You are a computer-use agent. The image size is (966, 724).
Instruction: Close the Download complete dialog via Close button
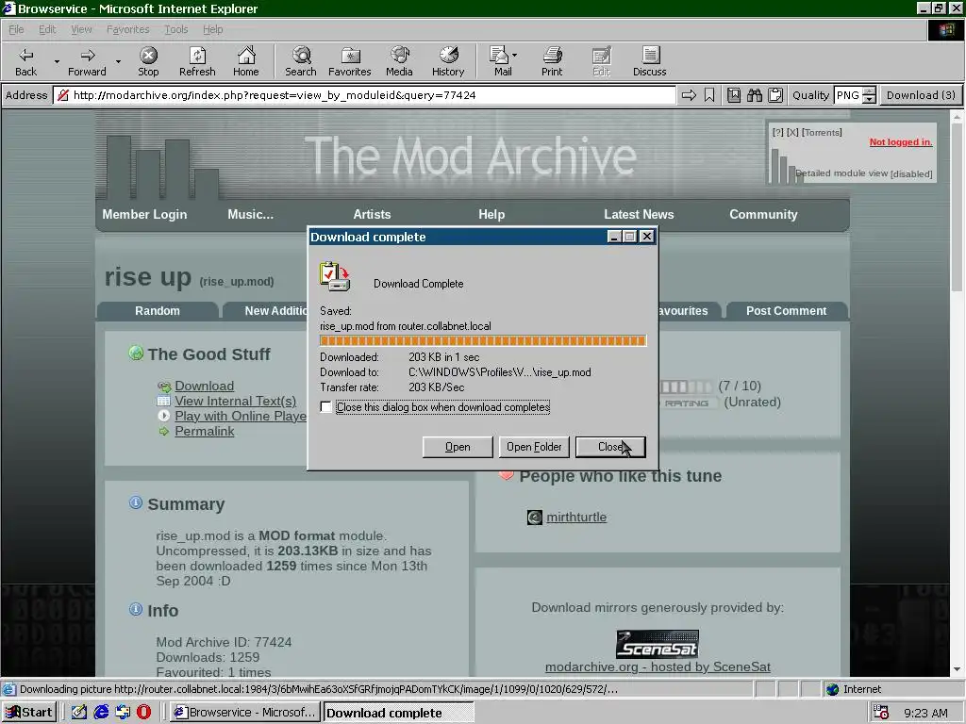click(610, 447)
